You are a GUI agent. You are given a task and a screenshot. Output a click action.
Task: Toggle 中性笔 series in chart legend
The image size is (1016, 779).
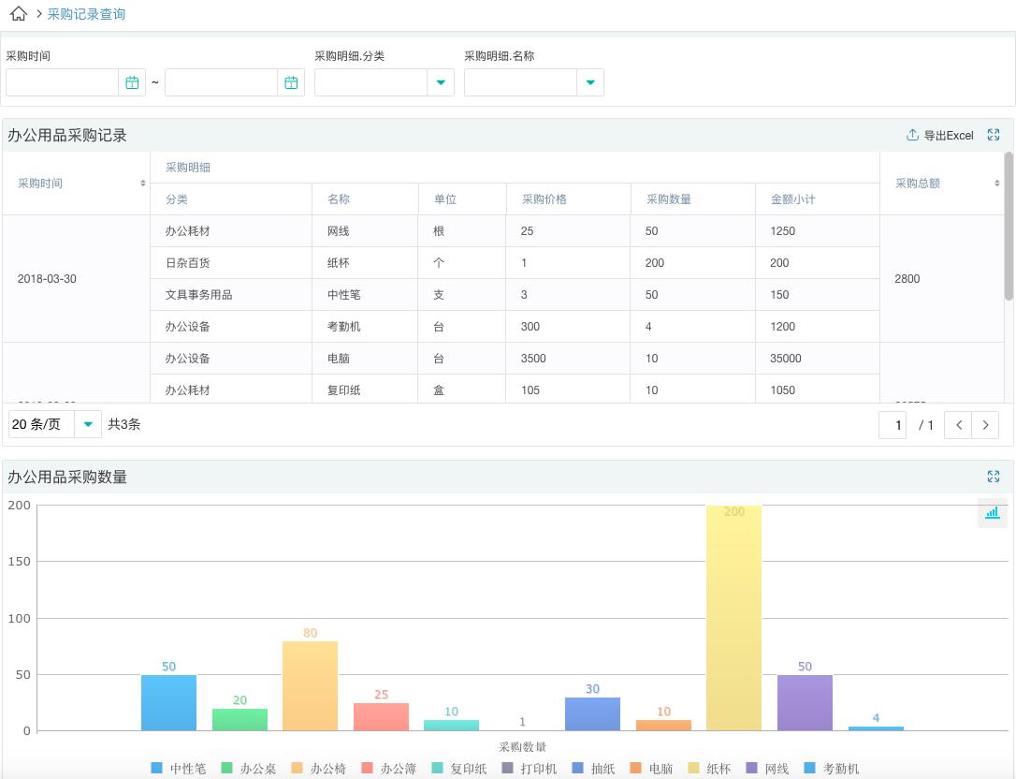178,769
